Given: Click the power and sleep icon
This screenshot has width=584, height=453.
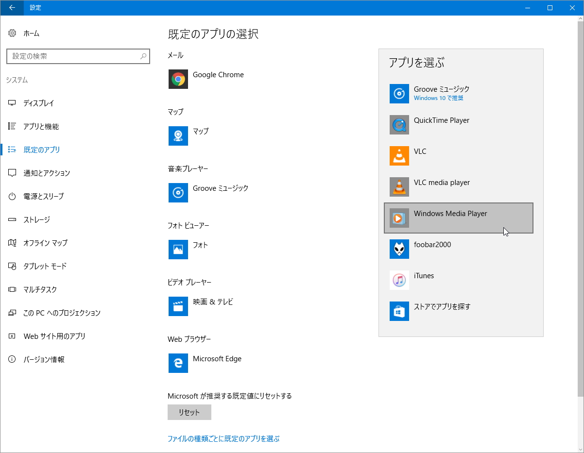Looking at the screenshot, I should coord(12,196).
